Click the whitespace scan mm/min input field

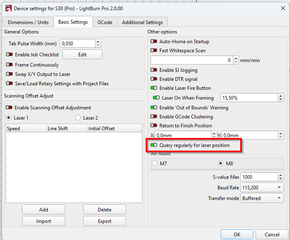(192, 60)
